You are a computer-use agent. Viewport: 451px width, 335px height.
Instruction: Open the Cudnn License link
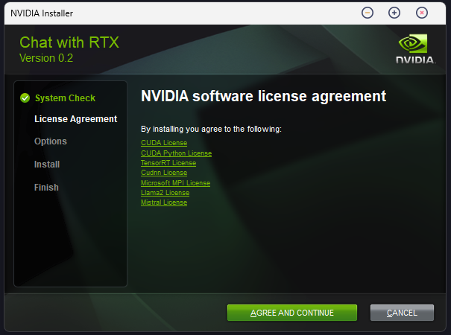pos(164,173)
